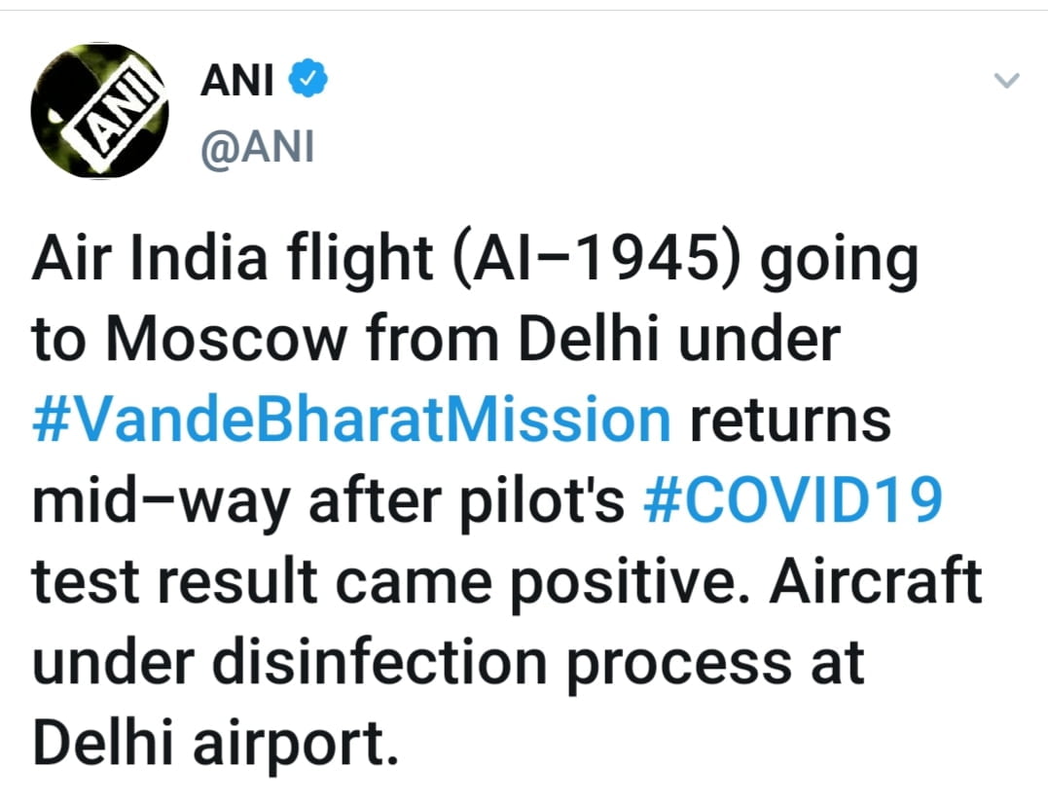Open the ANI profile avatar
The height and width of the screenshot is (805, 1048).
[x=99, y=111]
